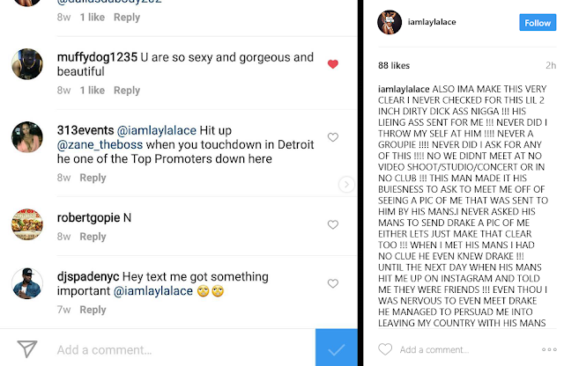Reply to 313events' comment
Viewport: 564px width, 366px height.
[x=93, y=178]
